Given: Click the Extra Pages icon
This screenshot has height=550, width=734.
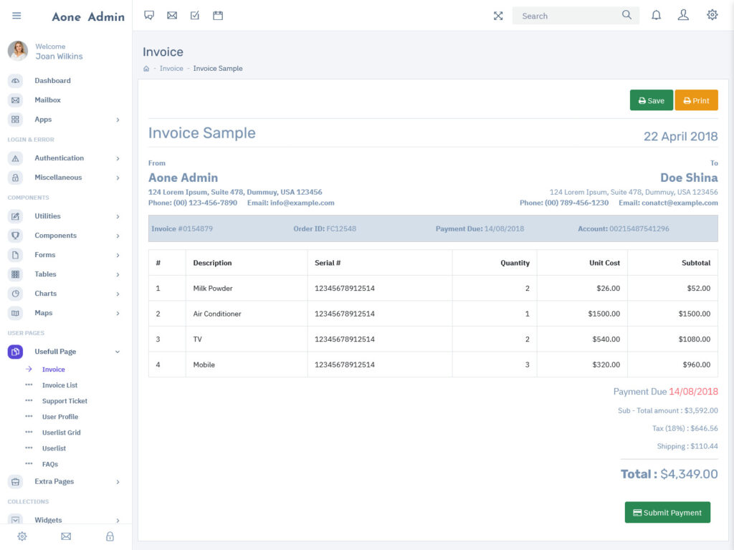Looking at the screenshot, I should pos(16,482).
